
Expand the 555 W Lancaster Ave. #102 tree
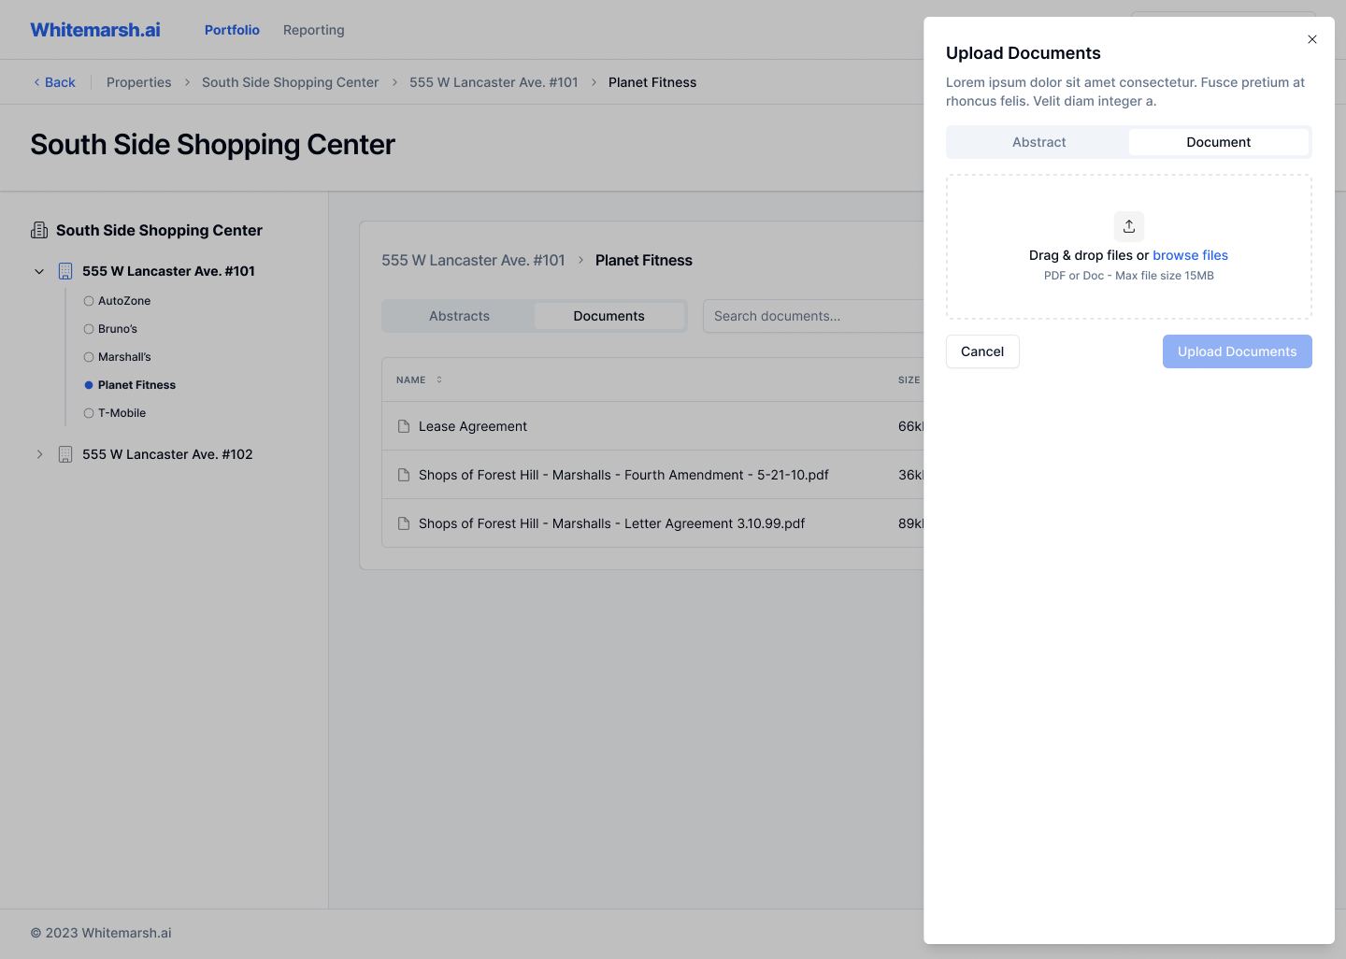tap(39, 454)
